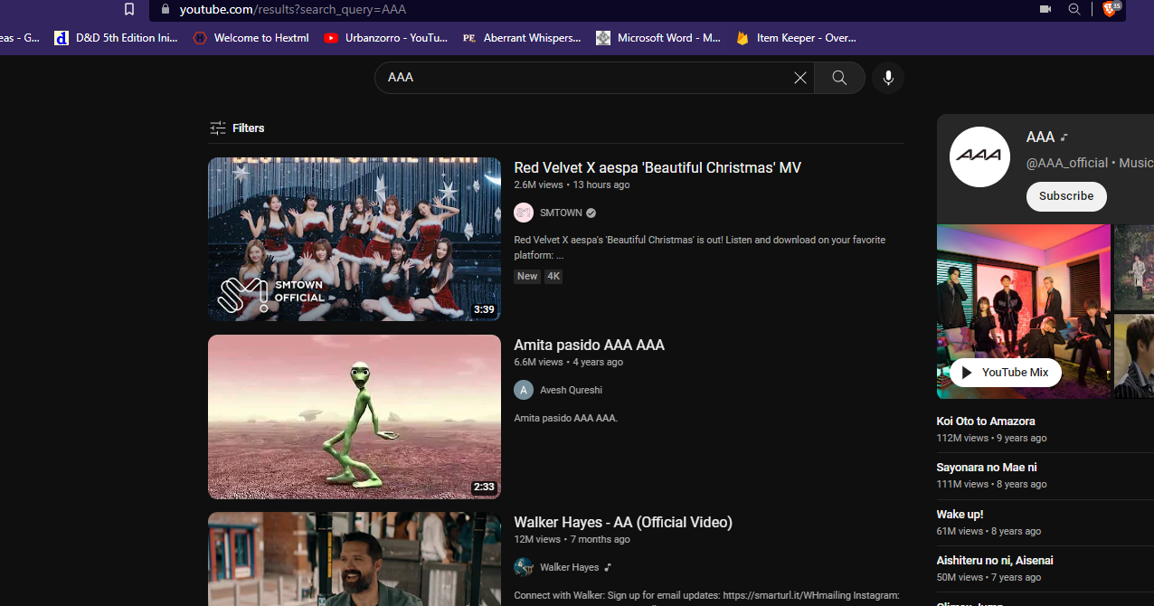The height and width of the screenshot is (606, 1154).
Task: Click the camera icon in the browser toolbar
Action: (1045, 9)
